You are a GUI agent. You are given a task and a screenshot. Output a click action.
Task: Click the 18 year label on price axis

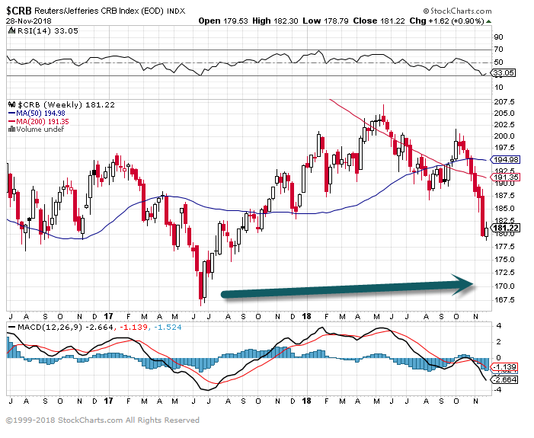[x=306, y=316]
